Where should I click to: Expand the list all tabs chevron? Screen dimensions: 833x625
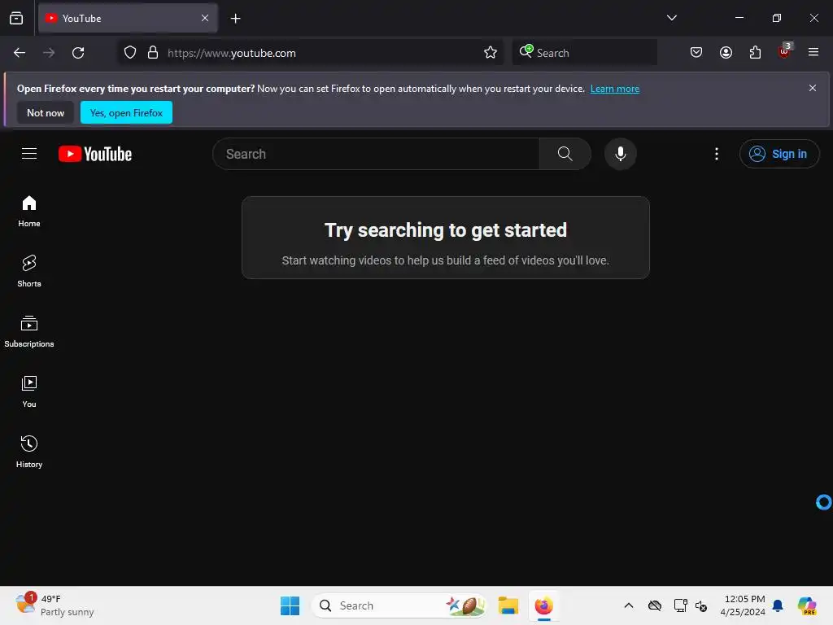[671, 18]
